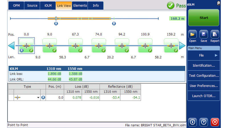Launch OTDR application

(x=204, y=96)
